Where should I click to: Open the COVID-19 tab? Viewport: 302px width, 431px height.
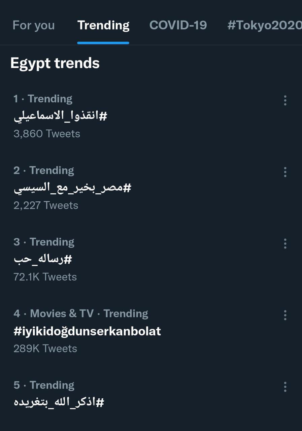pyautogui.click(x=178, y=25)
